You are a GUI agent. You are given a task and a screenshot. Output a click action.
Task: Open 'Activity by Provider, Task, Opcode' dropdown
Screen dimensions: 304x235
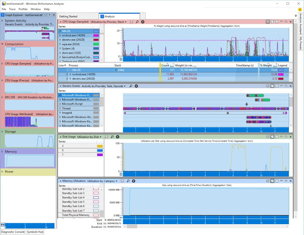click(104, 86)
